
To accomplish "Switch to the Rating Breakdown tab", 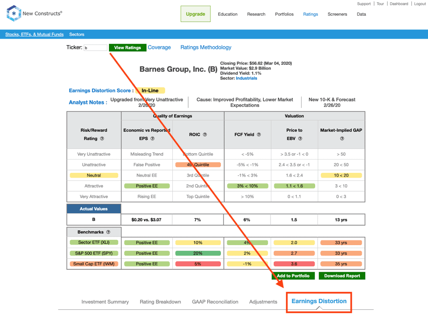I will coord(160,302).
